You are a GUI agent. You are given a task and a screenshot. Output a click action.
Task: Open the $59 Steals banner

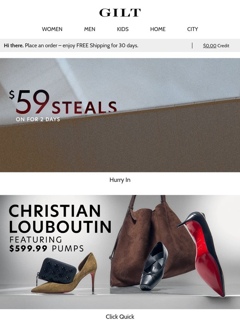(x=120, y=115)
